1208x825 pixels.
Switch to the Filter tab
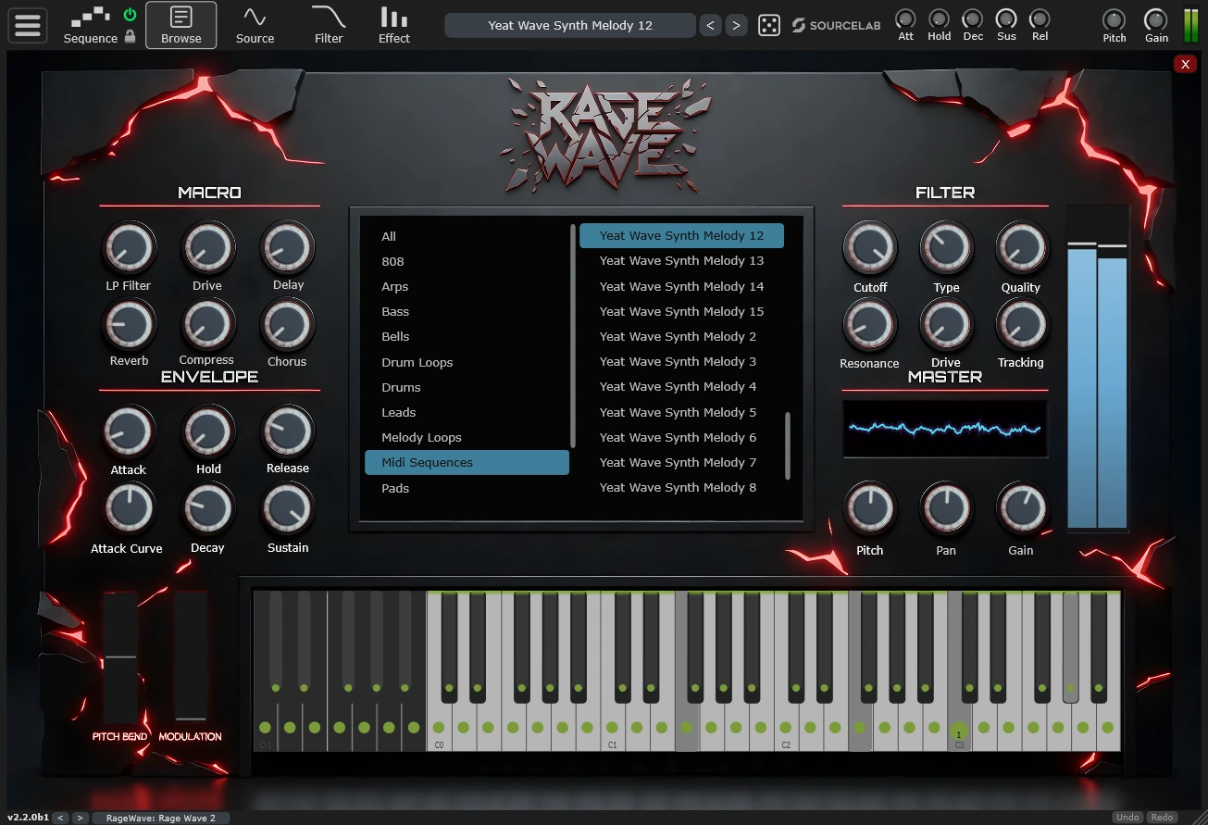(x=329, y=25)
